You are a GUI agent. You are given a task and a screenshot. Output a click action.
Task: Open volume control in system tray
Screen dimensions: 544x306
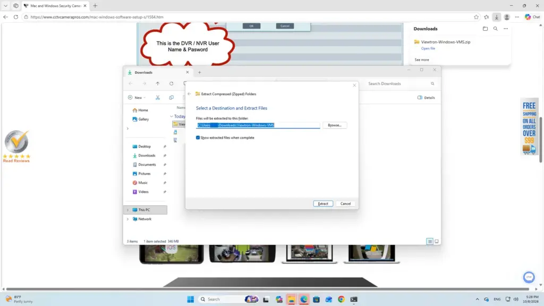(516, 299)
